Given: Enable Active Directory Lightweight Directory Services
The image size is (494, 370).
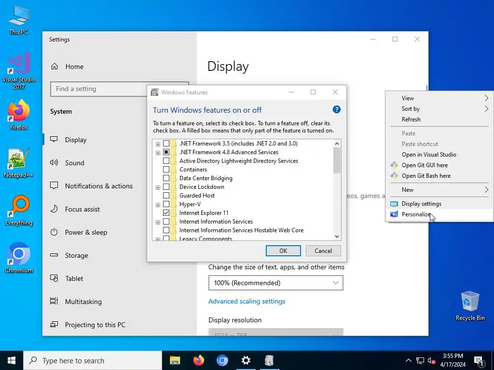Looking at the screenshot, I should (x=166, y=161).
